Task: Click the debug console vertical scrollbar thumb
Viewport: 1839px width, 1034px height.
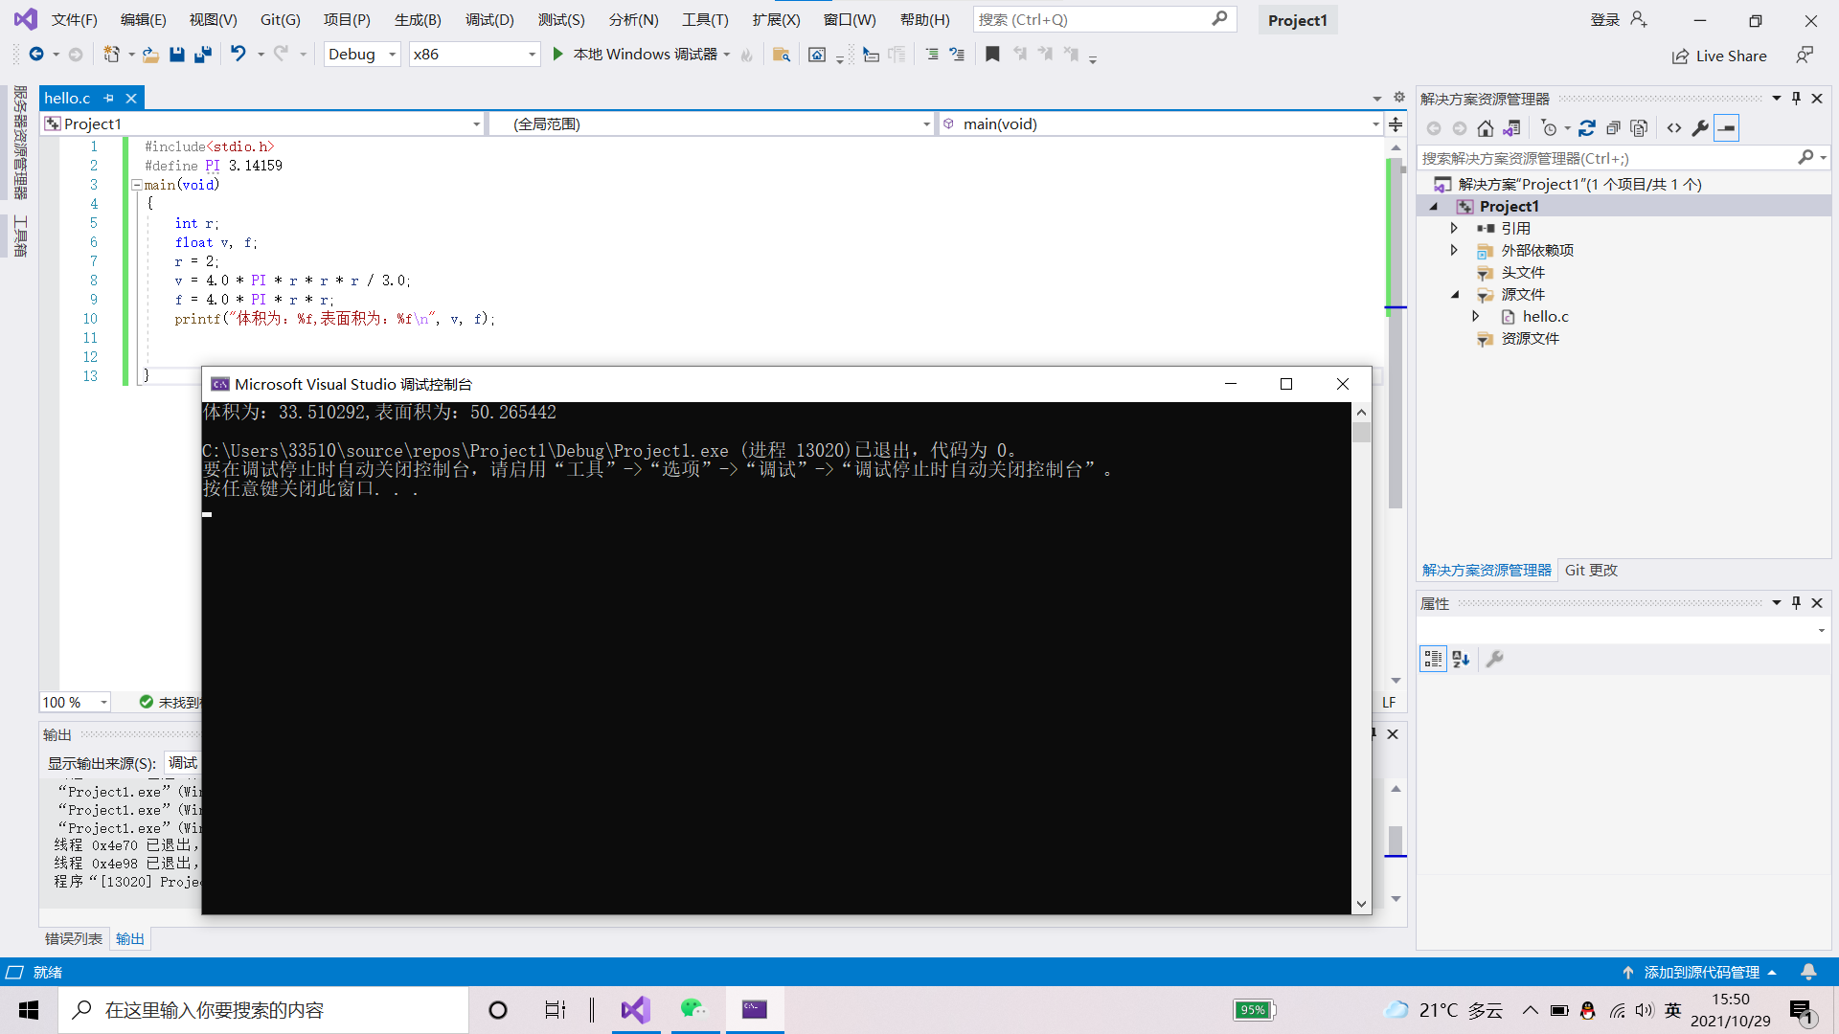Action: pyautogui.click(x=1361, y=432)
